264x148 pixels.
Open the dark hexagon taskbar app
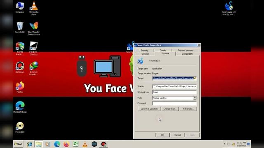pos(94,144)
